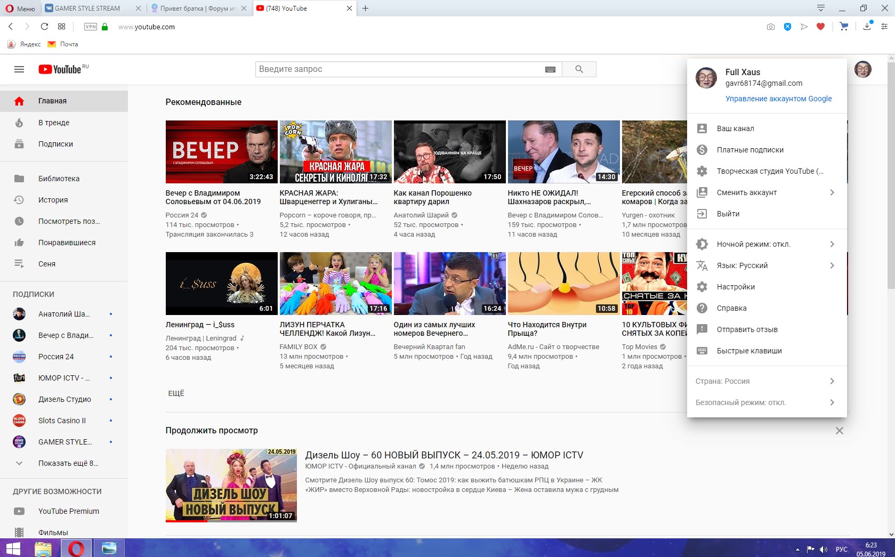
Task: Open Вечер с Владимиром Соловьевым video thumbnail
Action: pyautogui.click(x=221, y=152)
